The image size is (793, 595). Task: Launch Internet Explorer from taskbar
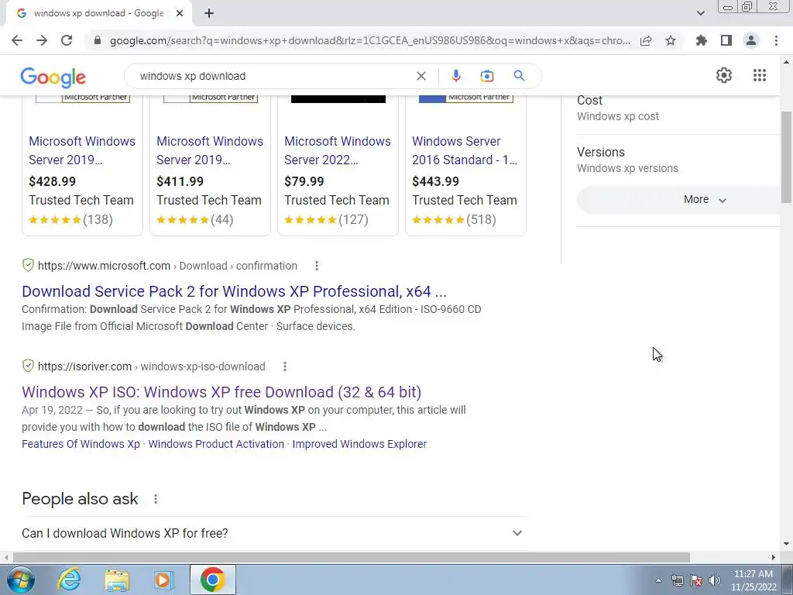pyautogui.click(x=69, y=580)
